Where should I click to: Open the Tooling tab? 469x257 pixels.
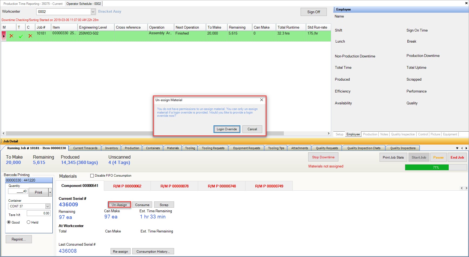click(x=190, y=148)
